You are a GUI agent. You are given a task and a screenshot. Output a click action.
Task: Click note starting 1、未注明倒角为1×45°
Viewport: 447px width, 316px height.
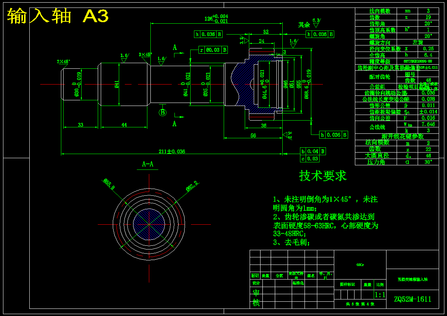[325, 203]
